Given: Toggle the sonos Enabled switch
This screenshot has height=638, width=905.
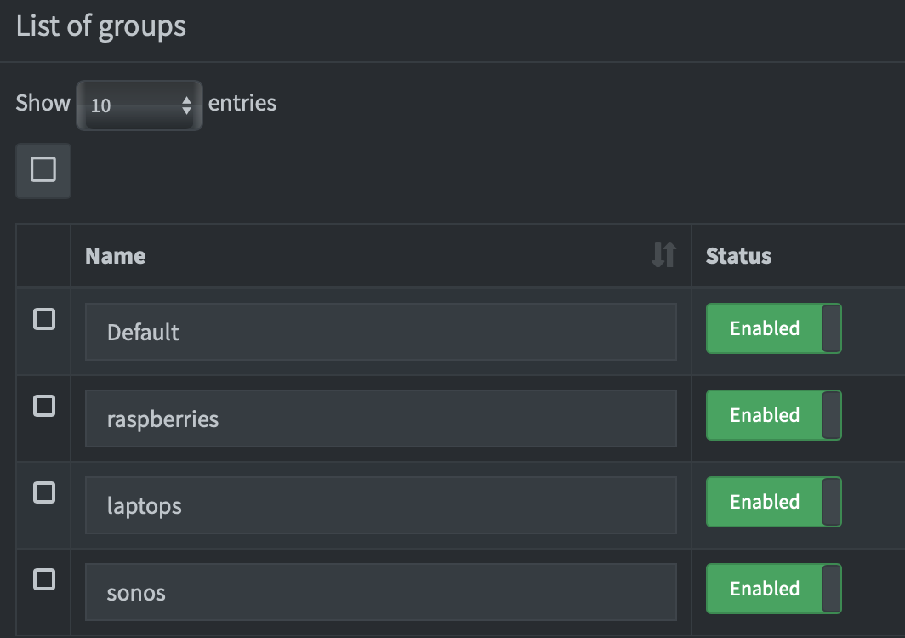Looking at the screenshot, I should pos(772,589).
